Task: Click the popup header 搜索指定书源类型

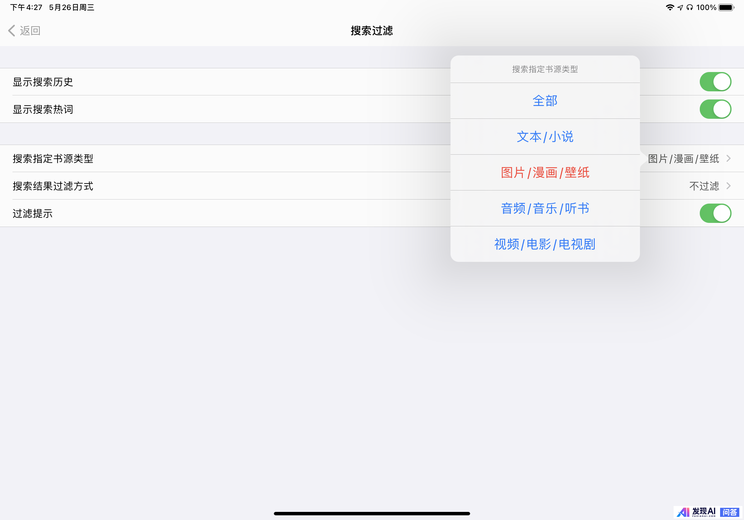Action: [545, 70]
